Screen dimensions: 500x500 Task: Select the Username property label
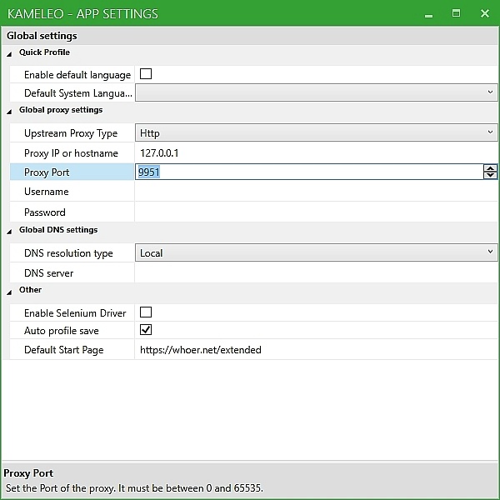(x=47, y=192)
